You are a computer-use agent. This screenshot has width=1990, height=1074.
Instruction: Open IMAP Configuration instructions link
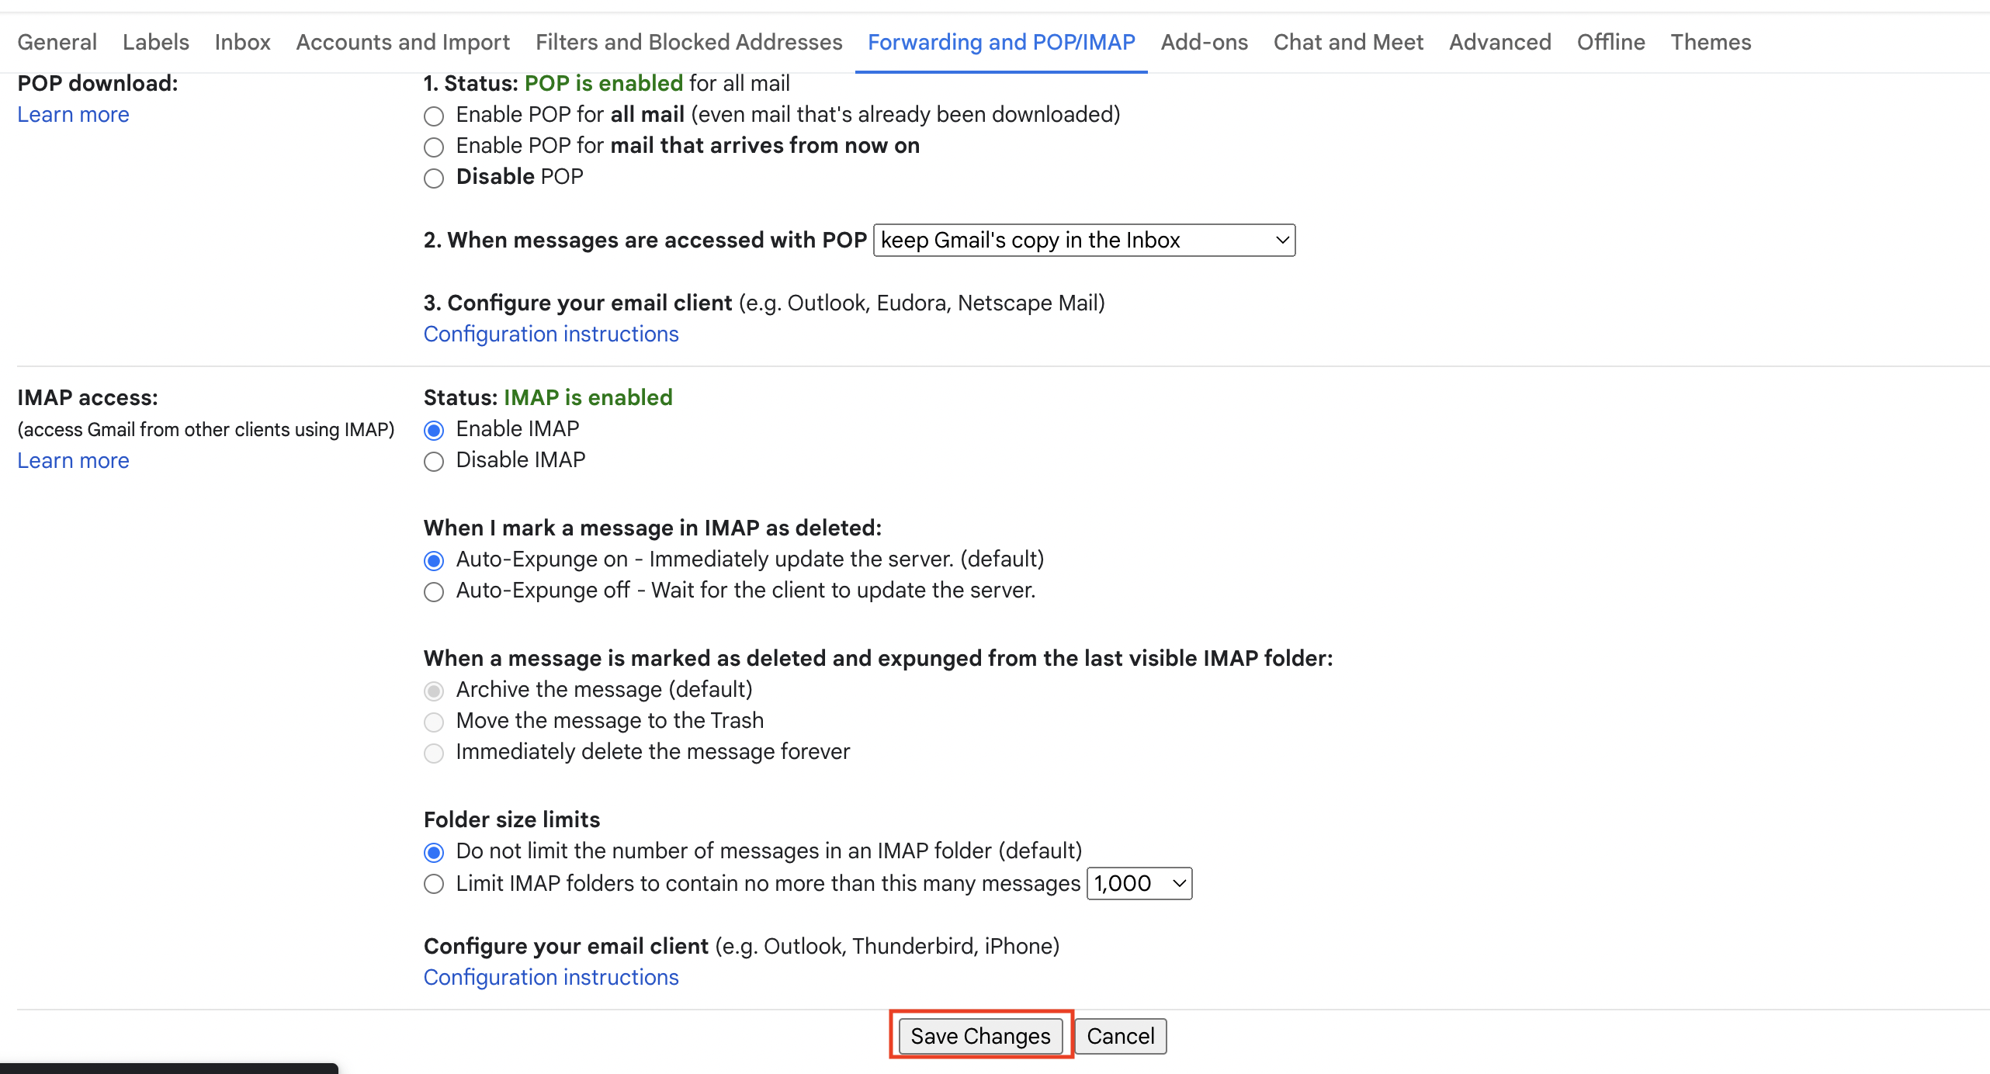click(550, 976)
